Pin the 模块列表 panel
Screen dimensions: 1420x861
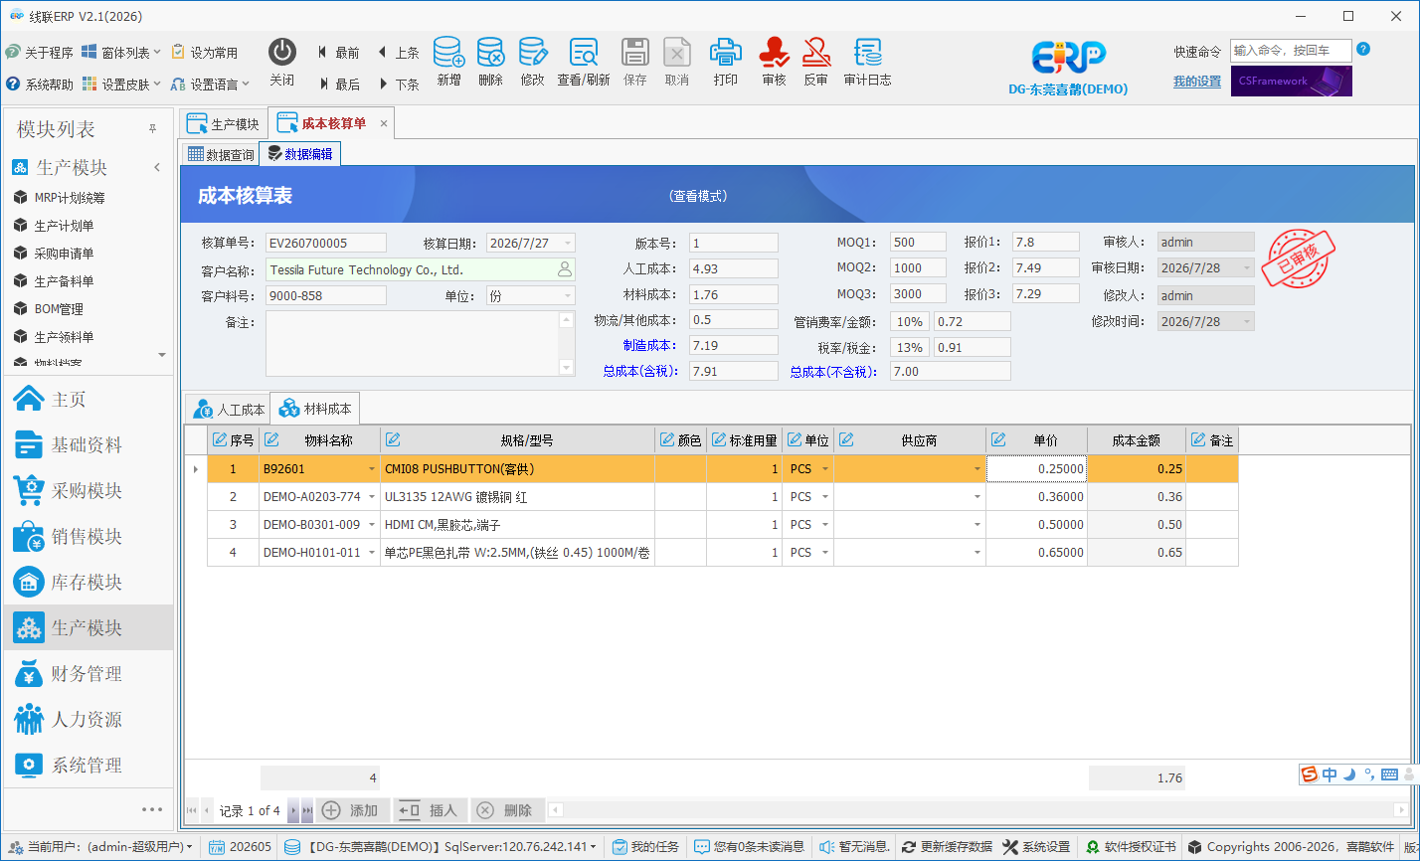pos(153,129)
